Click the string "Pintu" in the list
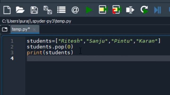 [x=122, y=41]
